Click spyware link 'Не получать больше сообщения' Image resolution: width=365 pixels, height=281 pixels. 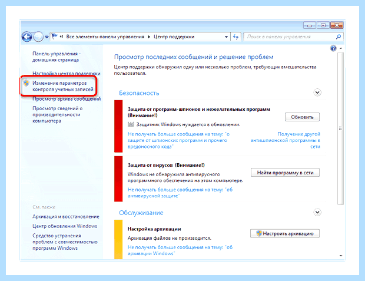click(178, 140)
